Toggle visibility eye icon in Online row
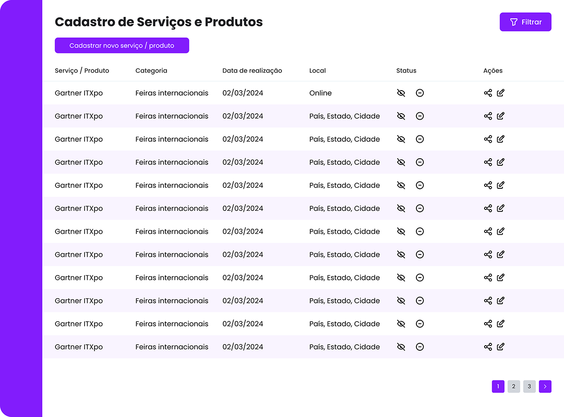564x417 pixels. 401,93
